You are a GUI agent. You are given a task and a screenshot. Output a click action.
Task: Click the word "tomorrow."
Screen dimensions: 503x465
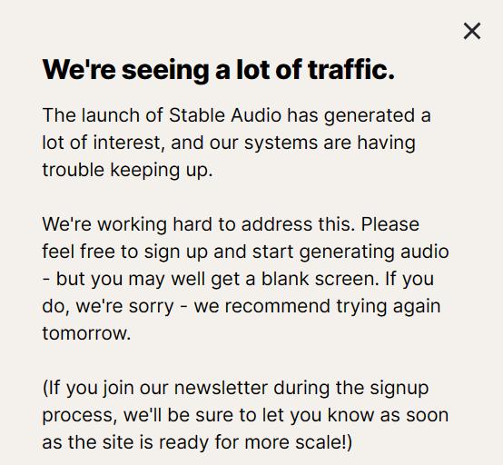(x=86, y=333)
